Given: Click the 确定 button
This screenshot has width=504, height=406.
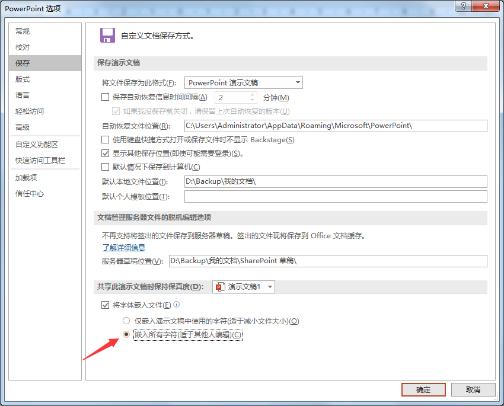Looking at the screenshot, I should [x=423, y=389].
